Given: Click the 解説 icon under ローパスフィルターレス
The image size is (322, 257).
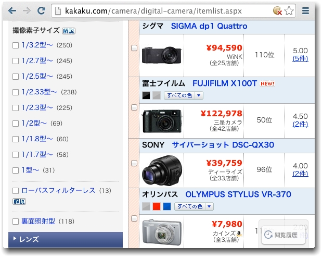Looking at the screenshot, I should coord(19,201).
